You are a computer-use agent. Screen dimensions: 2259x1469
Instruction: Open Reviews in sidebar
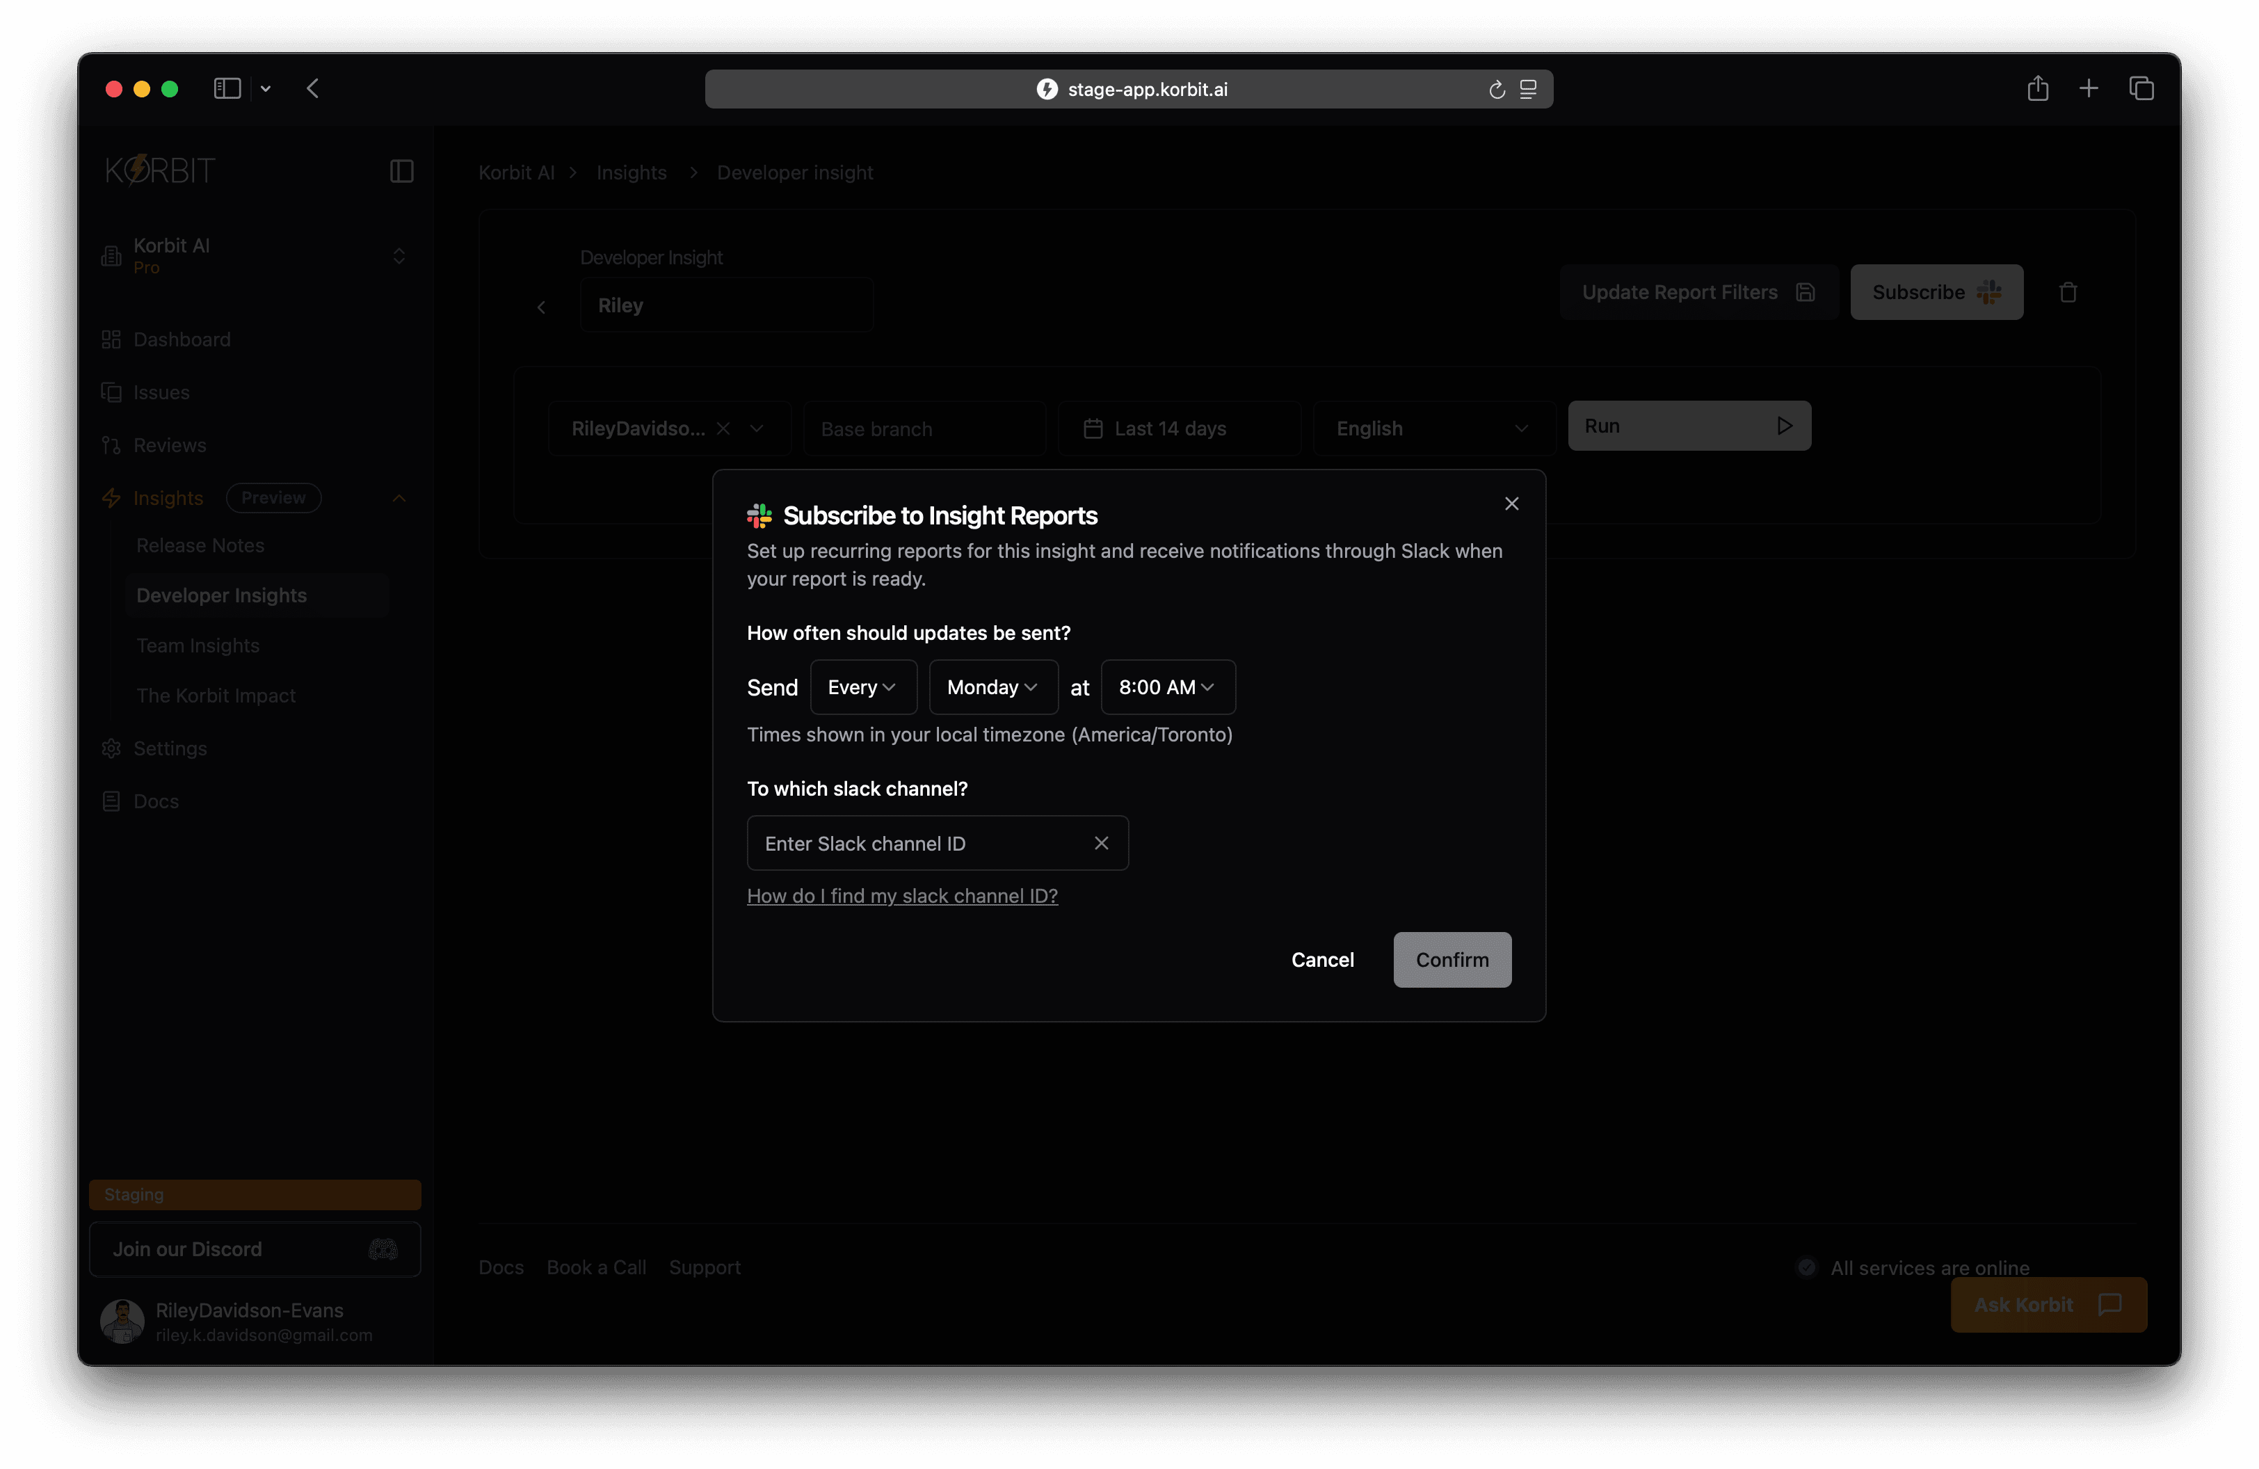point(170,445)
